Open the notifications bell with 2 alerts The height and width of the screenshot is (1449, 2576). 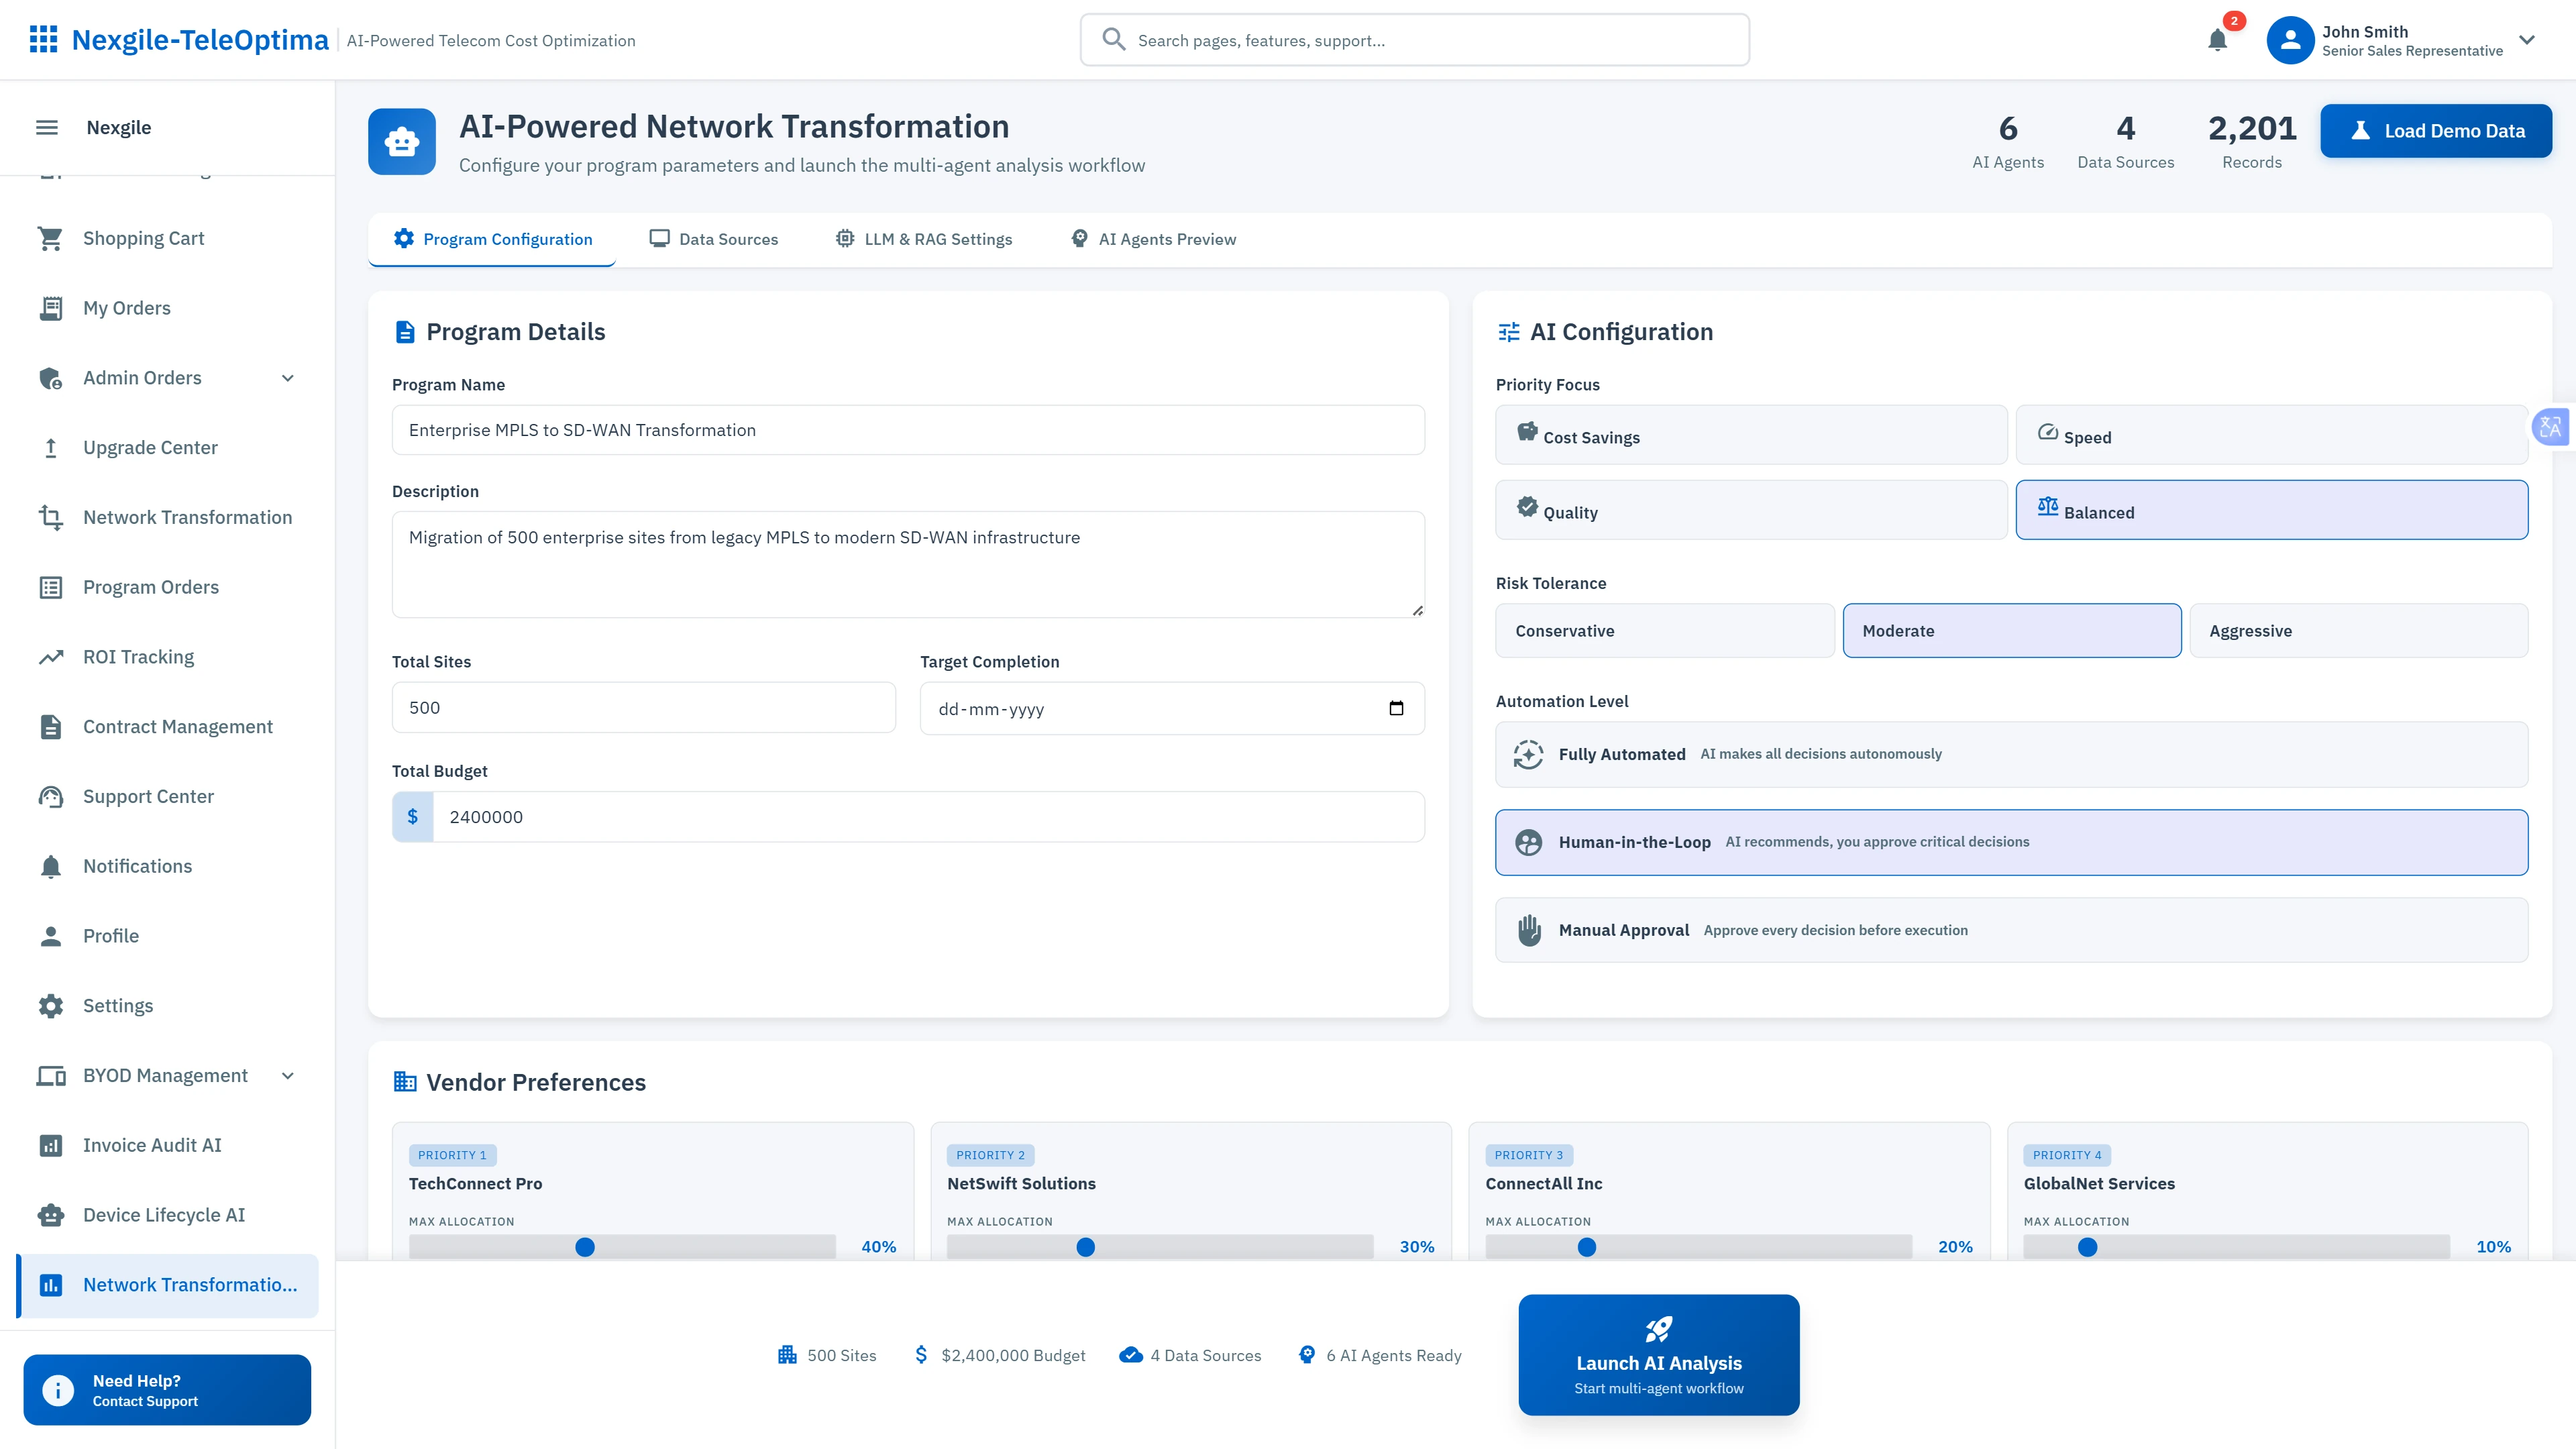(2217, 40)
